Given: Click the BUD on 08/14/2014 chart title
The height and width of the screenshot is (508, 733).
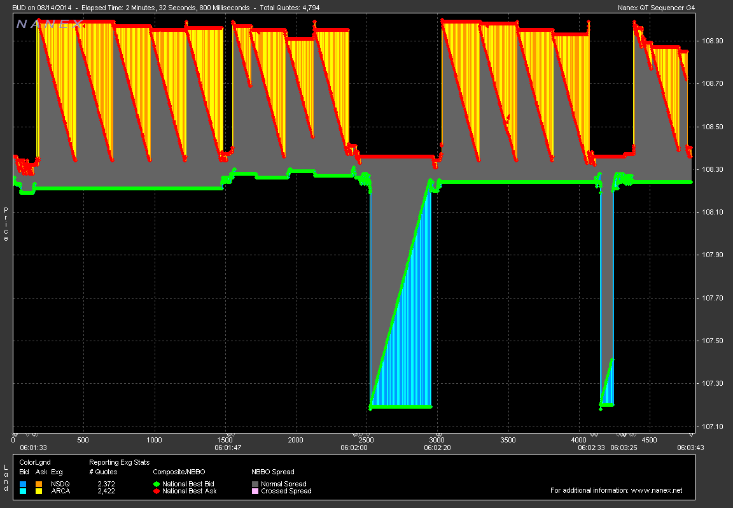Looking at the screenshot, I should tap(41, 8).
